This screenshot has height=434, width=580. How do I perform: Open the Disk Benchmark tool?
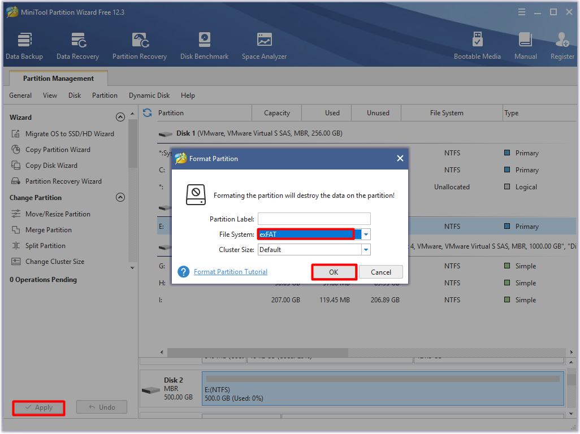point(204,45)
